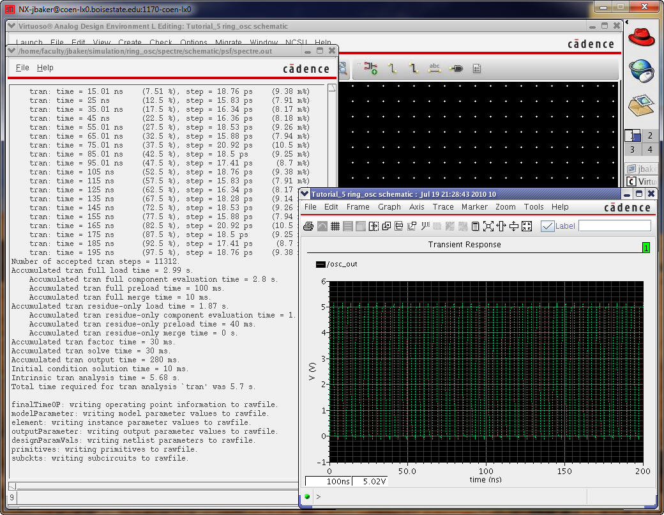Toggle the Label checkbox button
664x515 pixels.
click(547, 226)
